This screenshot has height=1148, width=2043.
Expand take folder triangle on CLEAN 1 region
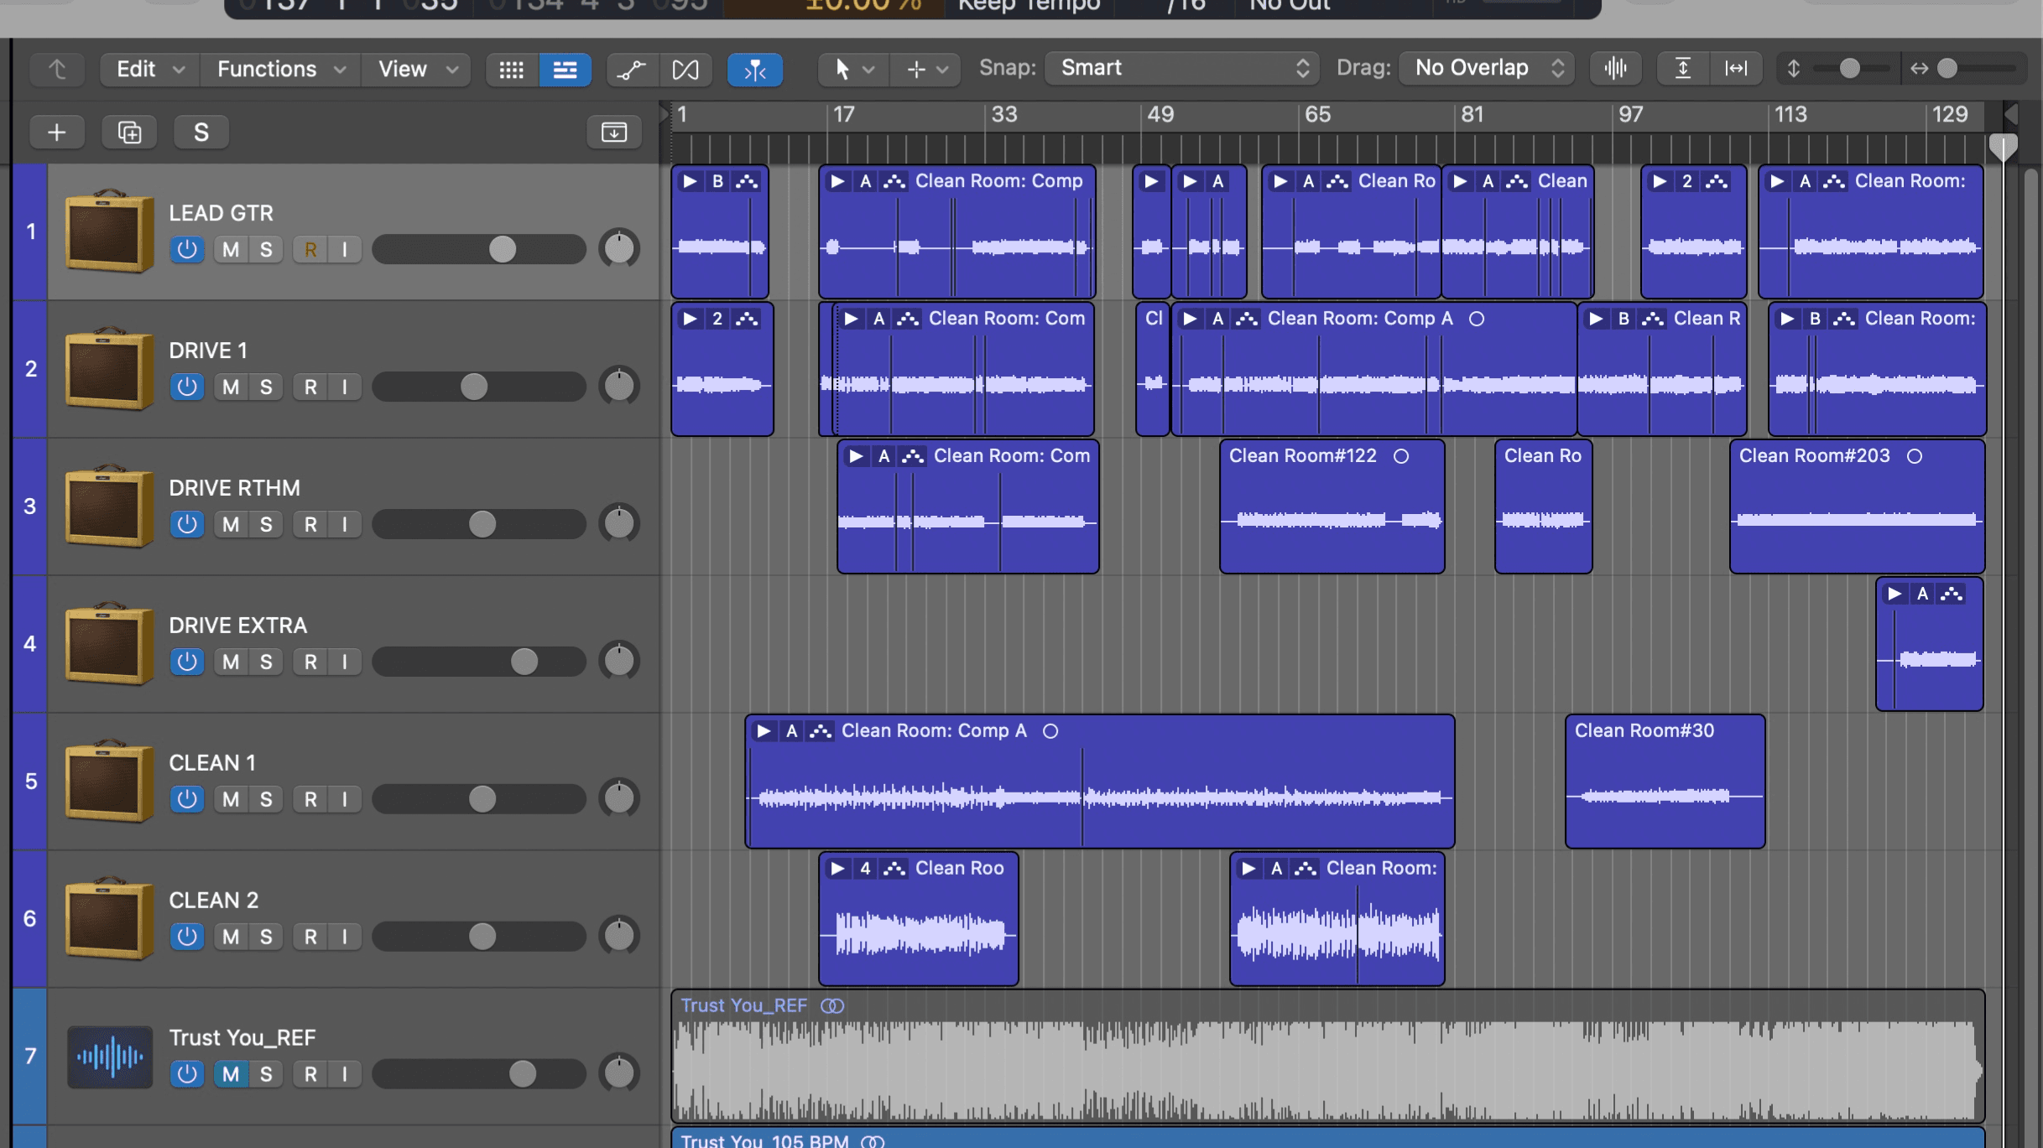pos(764,731)
